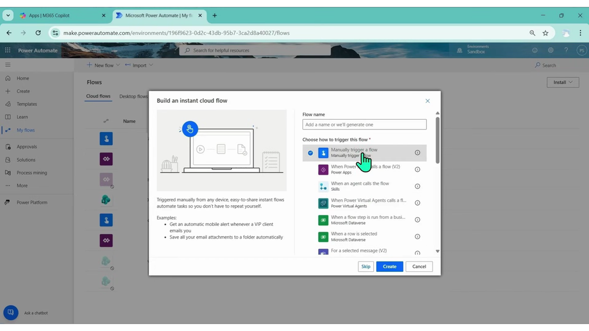Image resolution: width=589 pixels, height=331 pixels.
Task: Open the app launcher waffle icon
Action: point(7,50)
